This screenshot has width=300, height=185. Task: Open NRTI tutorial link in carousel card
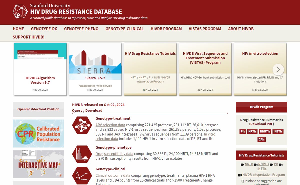(x=133, y=77)
